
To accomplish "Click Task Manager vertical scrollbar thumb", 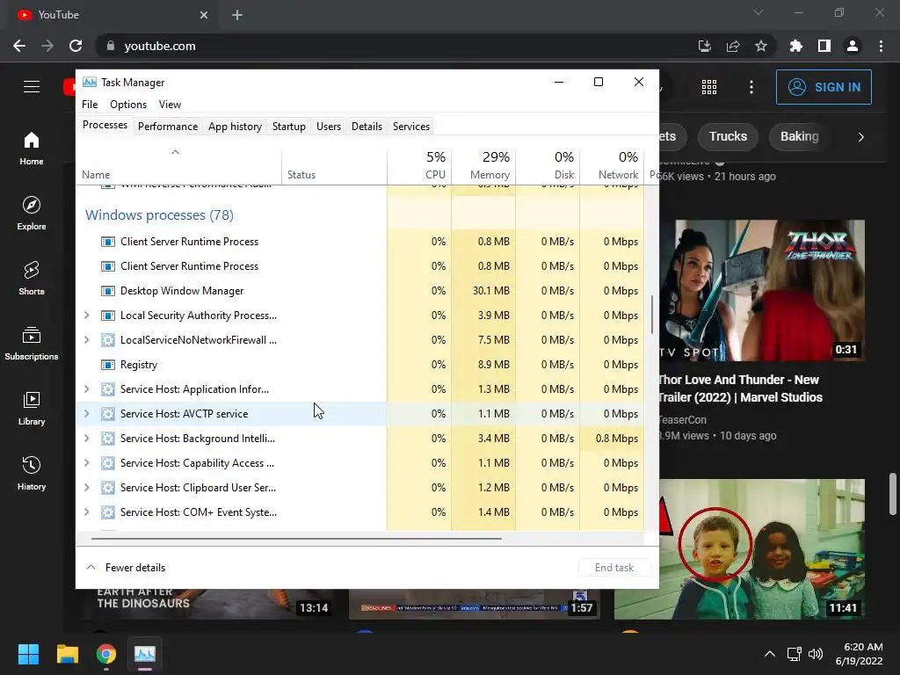I will [652, 314].
